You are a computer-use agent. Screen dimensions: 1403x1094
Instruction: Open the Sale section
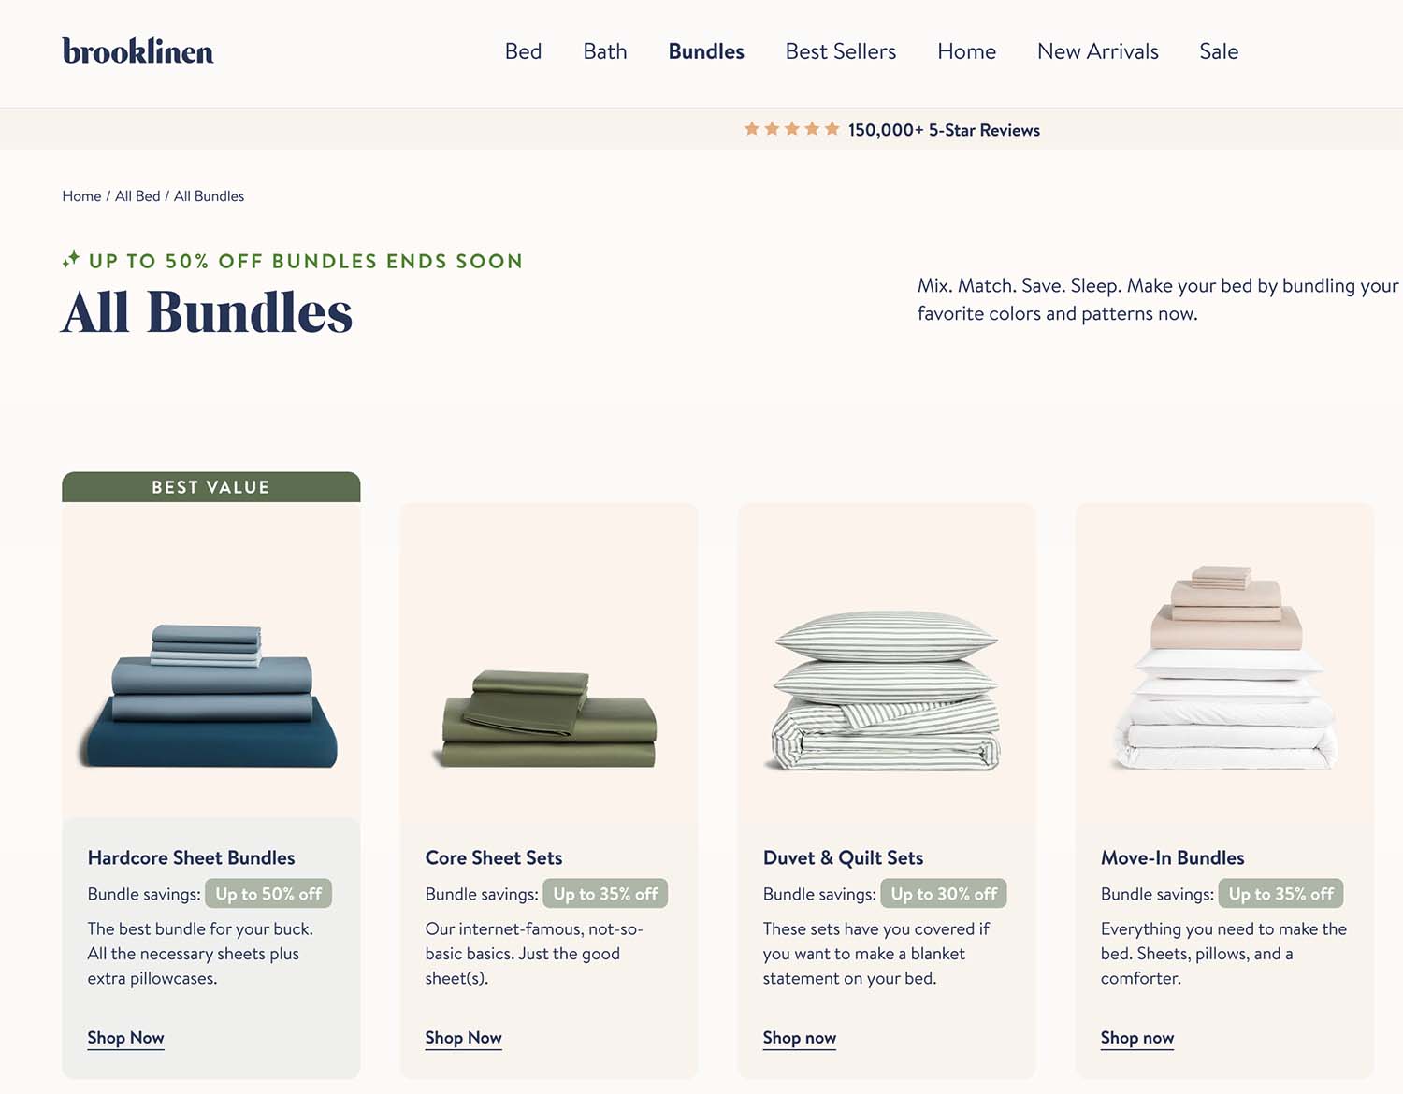click(x=1219, y=51)
